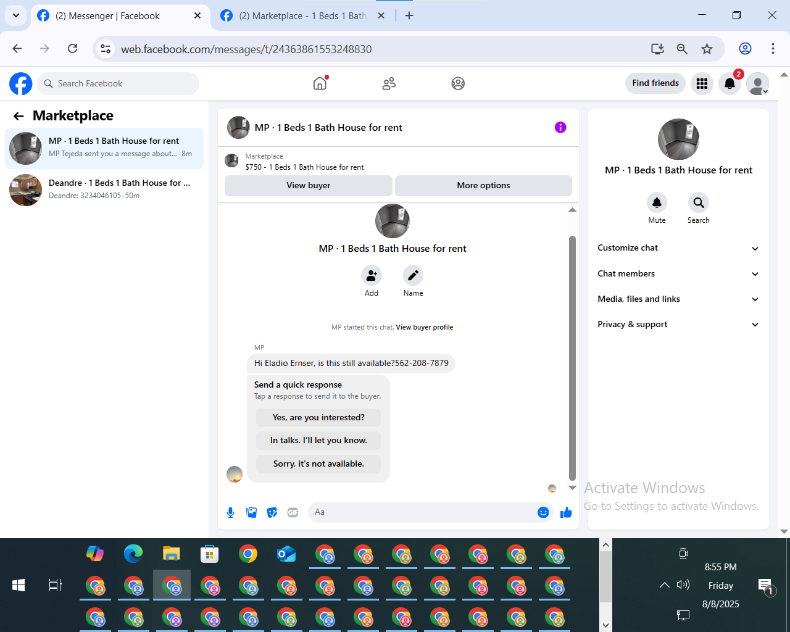This screenshot has height=632, width=790.
Task: Switch to the Marketplace 1 Beds tab
Action: tap(302, 16)
